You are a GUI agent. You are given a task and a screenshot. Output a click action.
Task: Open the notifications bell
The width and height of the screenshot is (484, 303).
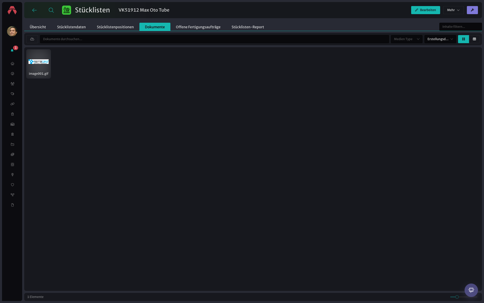click(12, 50)
